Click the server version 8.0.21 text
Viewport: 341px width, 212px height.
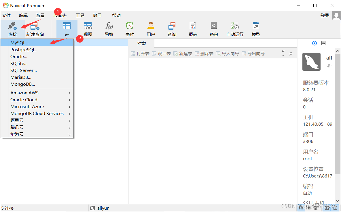click(309, 89)
